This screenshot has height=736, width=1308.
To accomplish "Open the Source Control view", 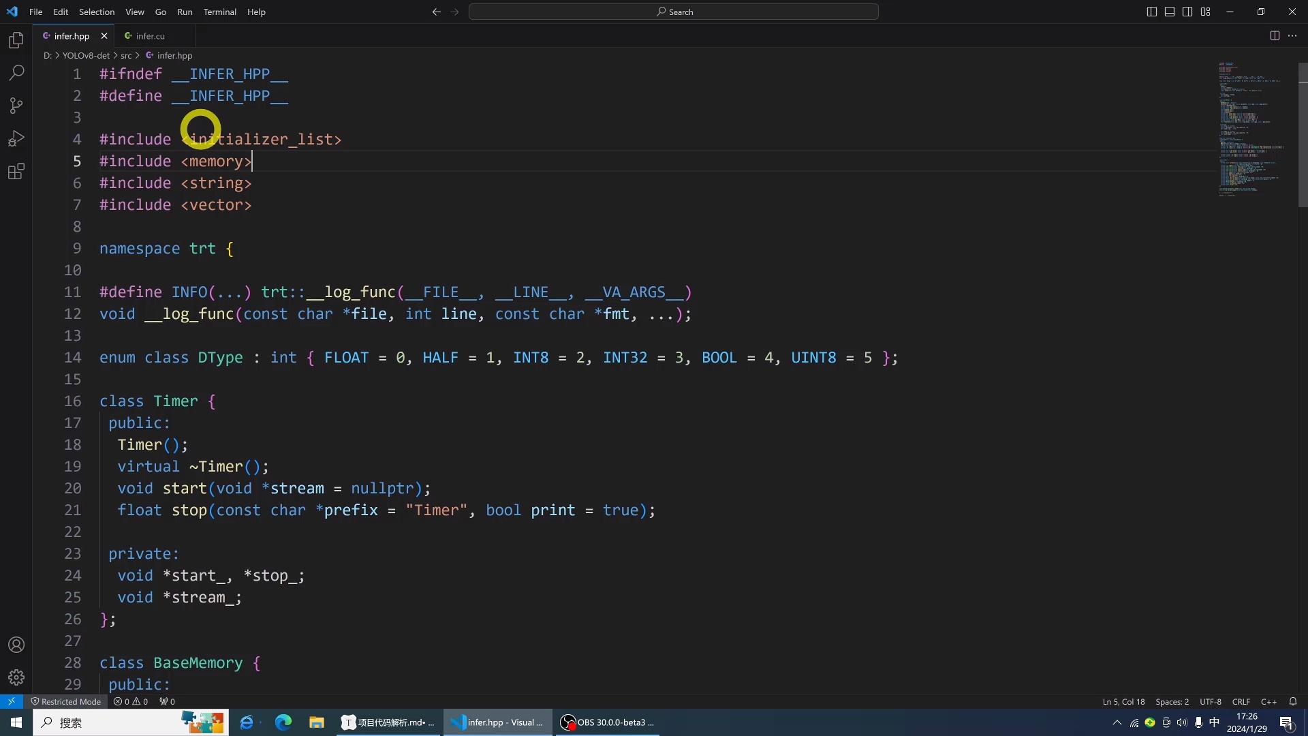I will [16, 106].
